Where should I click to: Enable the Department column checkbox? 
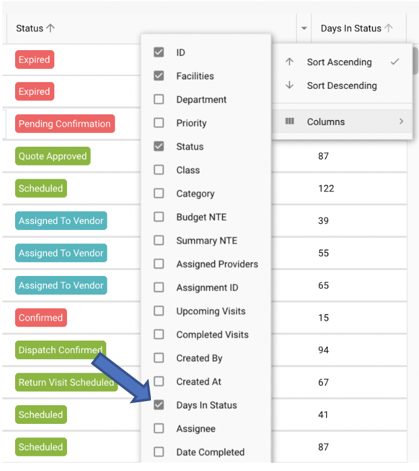coord(159,100)
